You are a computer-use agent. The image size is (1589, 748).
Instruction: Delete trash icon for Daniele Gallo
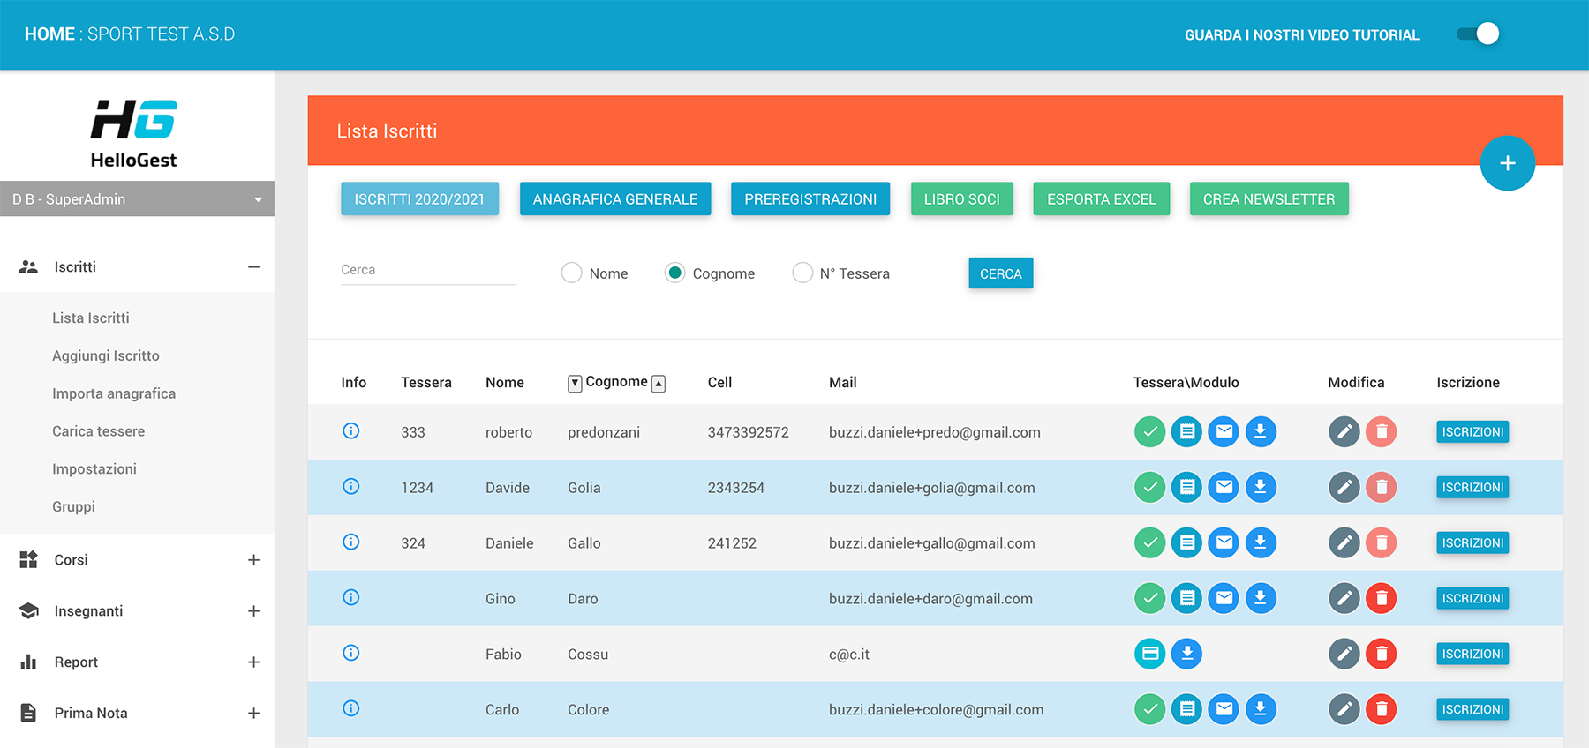click(1381, 542)
